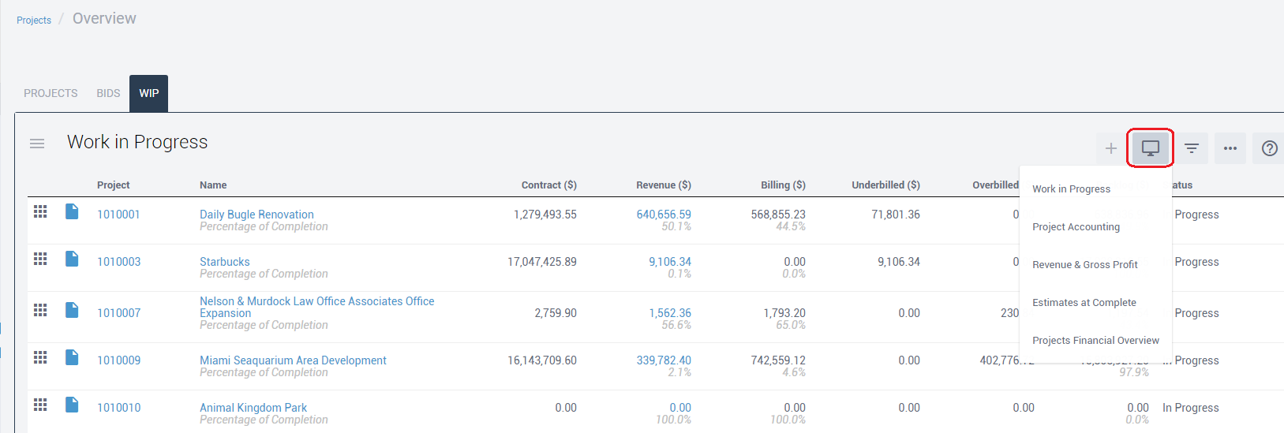Click the hamburger menu beside Work in Progress
This screenshot has width=1284, height=433.
click(37, 144)
